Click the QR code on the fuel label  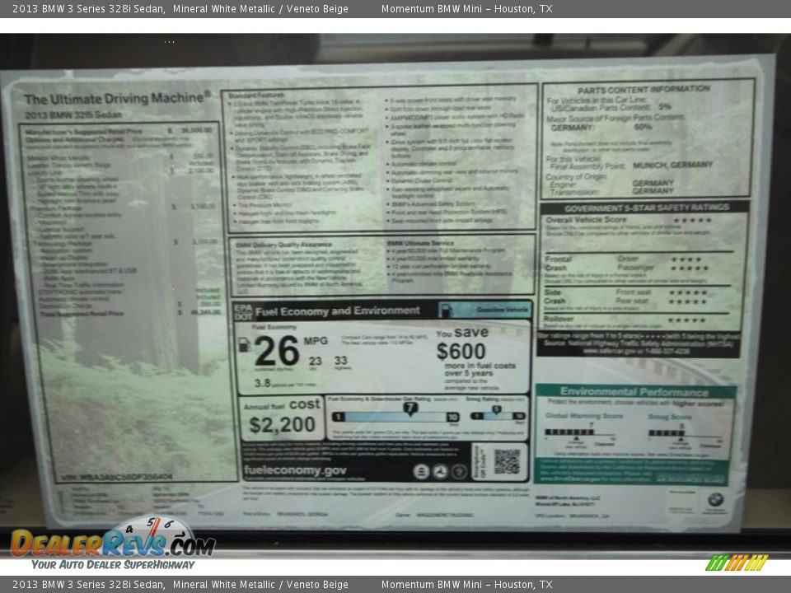pyautogui.click(x=507, y=461)
